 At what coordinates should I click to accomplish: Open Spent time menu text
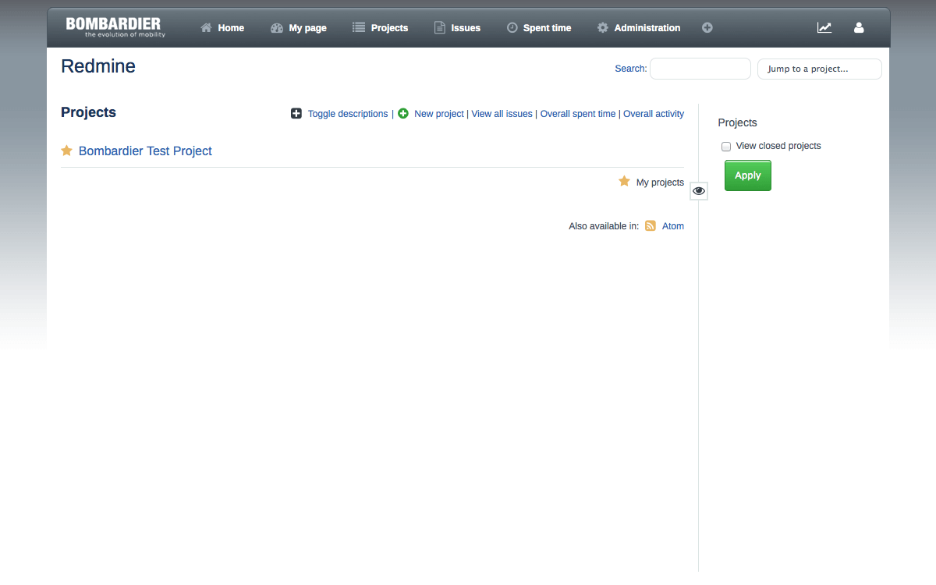547,28
